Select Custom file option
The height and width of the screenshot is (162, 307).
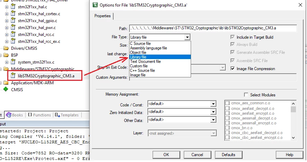[160, 66]
